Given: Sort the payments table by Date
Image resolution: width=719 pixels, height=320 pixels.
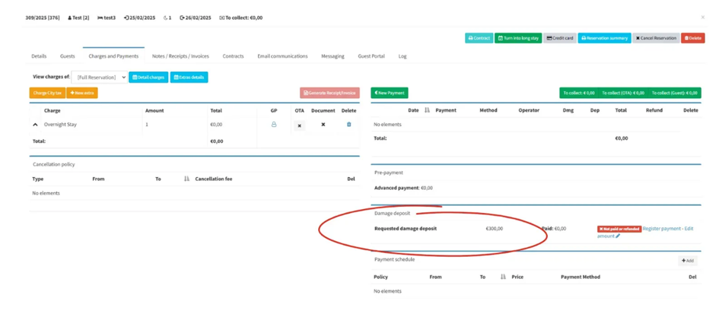Looking at the screenshot, I should click(x=428, y=110).
